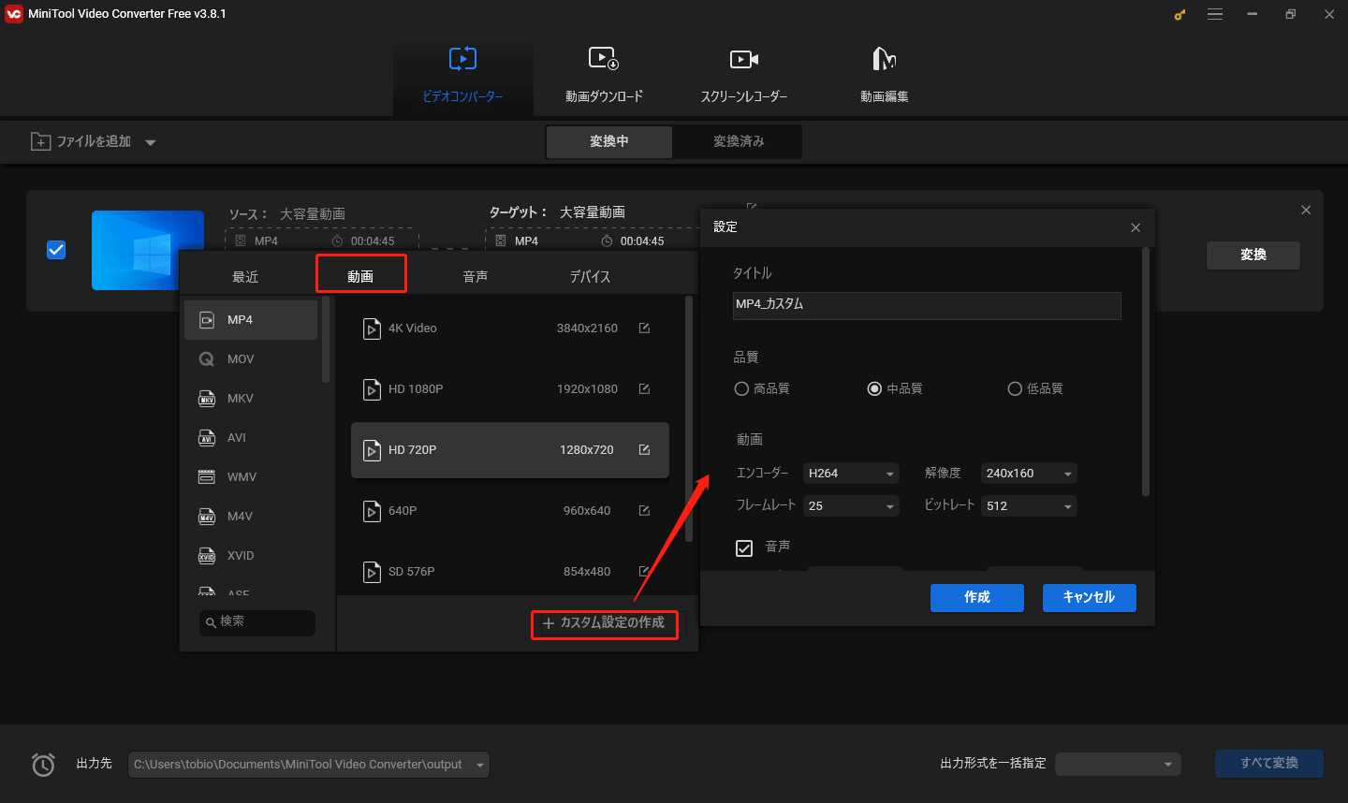Open the Video Converter tab icon
The height and width of the screenshot is (803, 1348).
click(462, 59)
